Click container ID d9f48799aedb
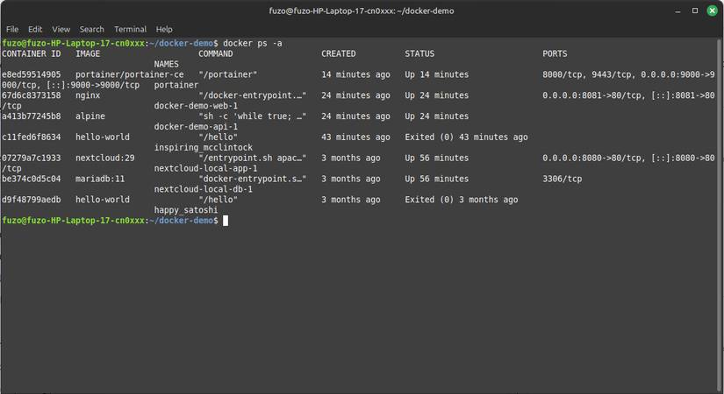Screen dimensions: 724x394 click(32, 200)
